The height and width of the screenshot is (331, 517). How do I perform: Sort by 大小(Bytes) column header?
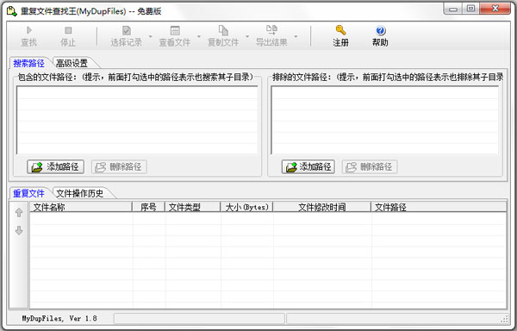tap(246, 207)
